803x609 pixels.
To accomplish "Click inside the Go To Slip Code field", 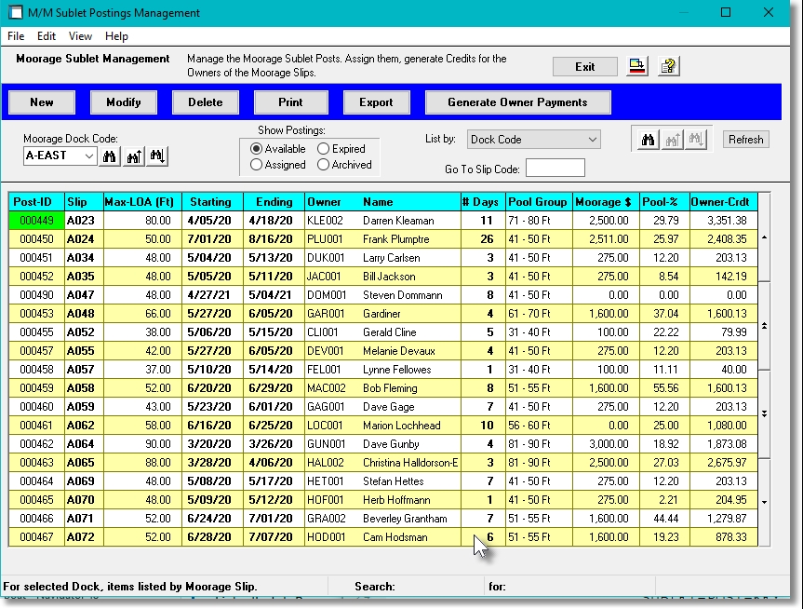I will [x=555, y=168].
